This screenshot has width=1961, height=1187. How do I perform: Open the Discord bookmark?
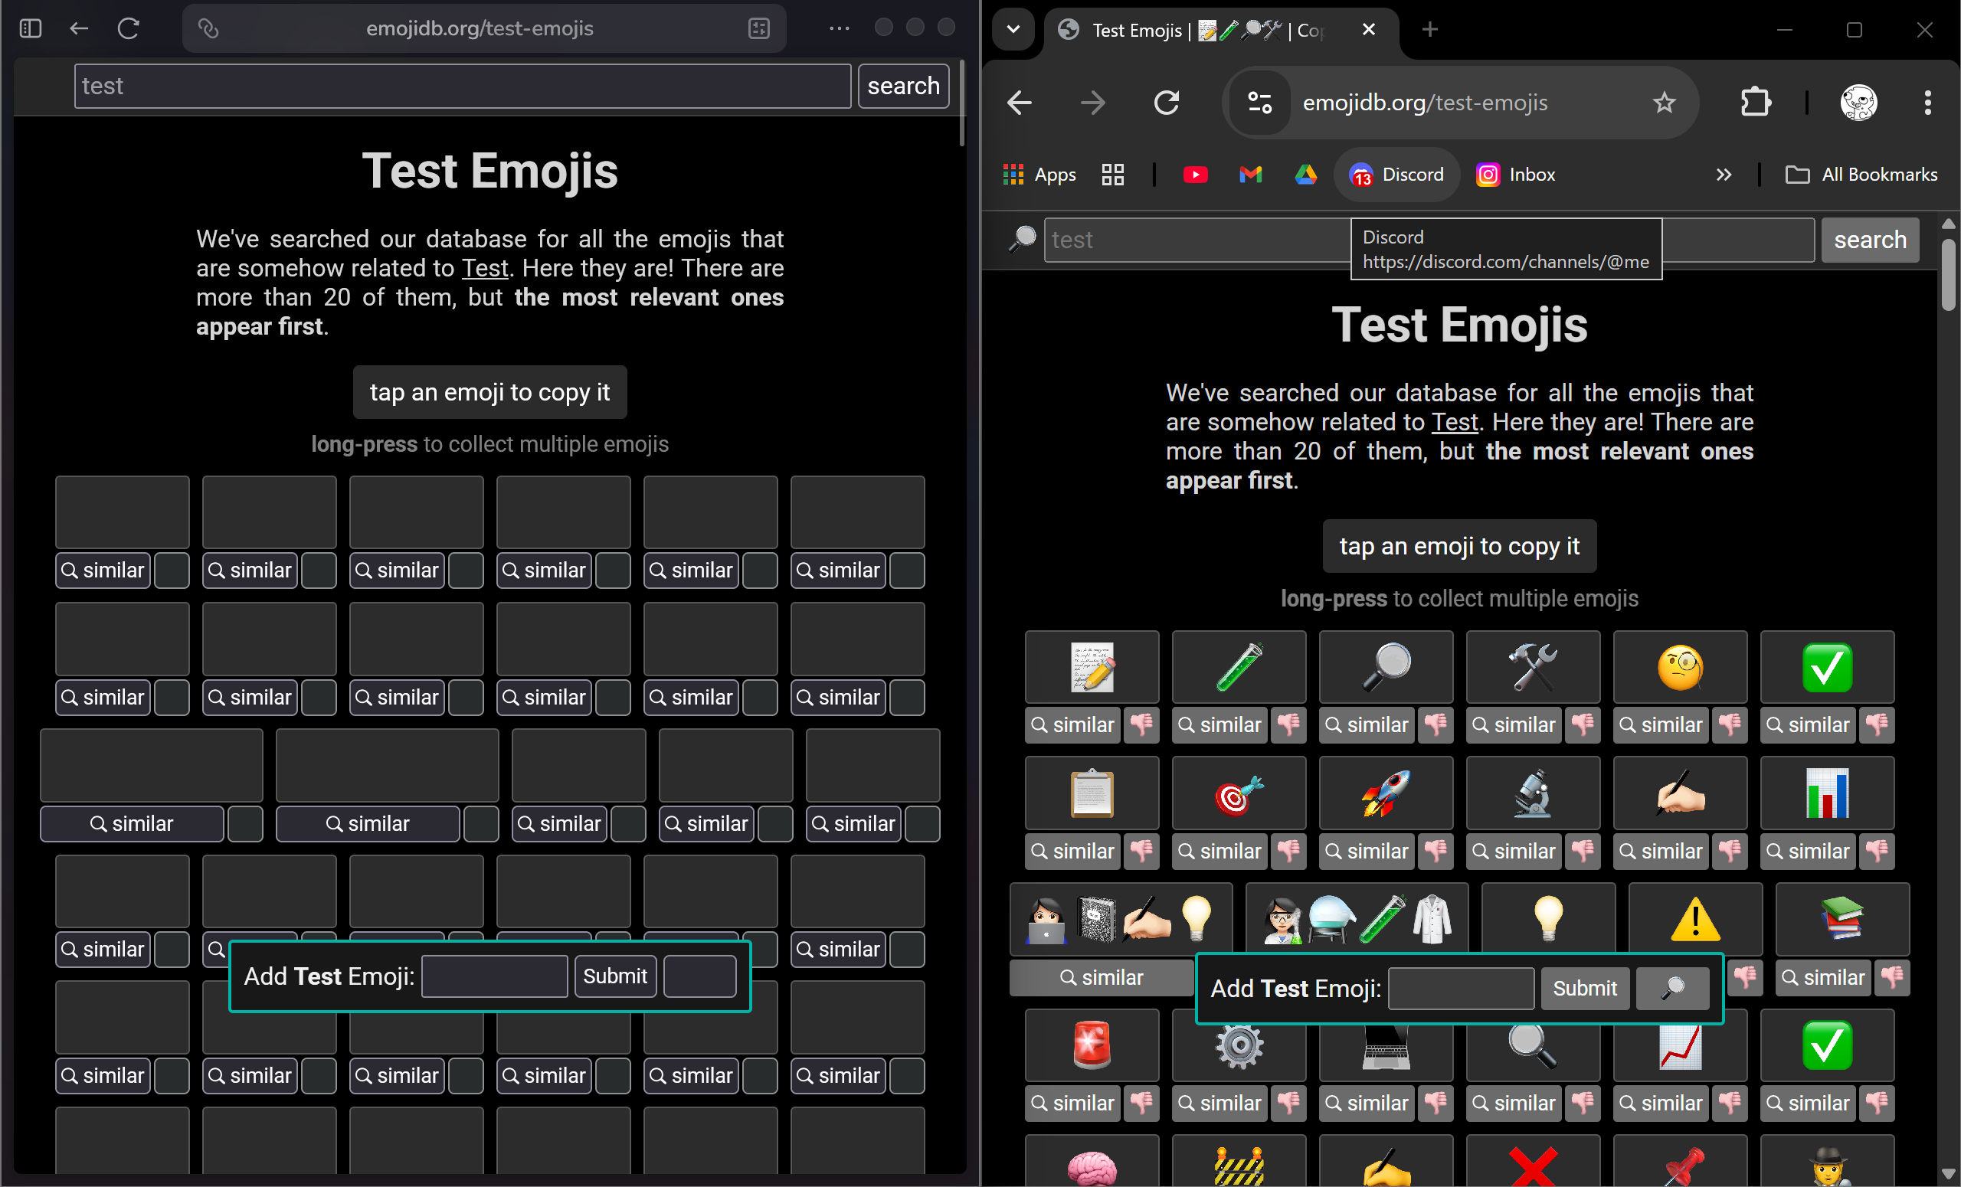pos(1396,175)
